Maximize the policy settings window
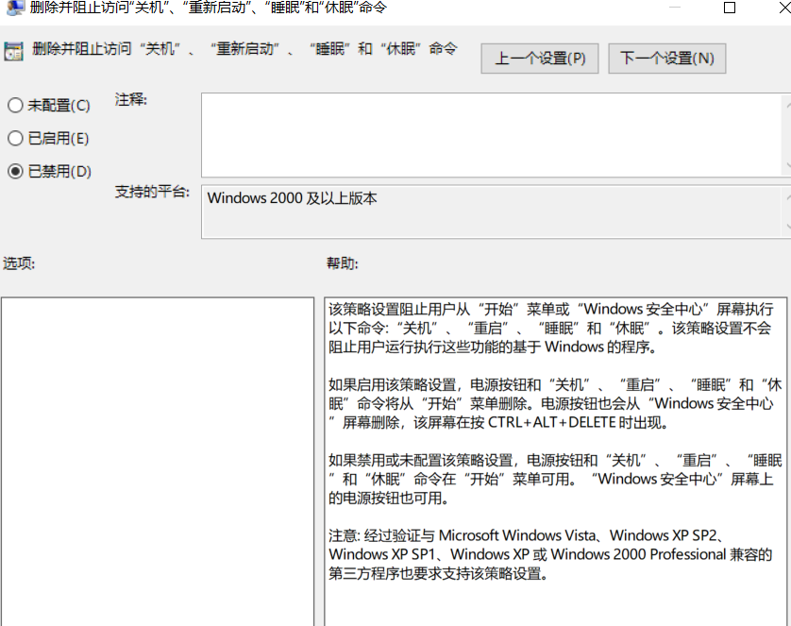The height and width of the screenshot is (626, 791). point(729,8)
